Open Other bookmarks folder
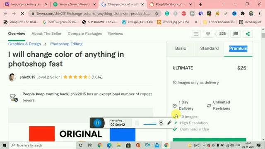Viewport: 265px width, 149px height. [218, 22]
